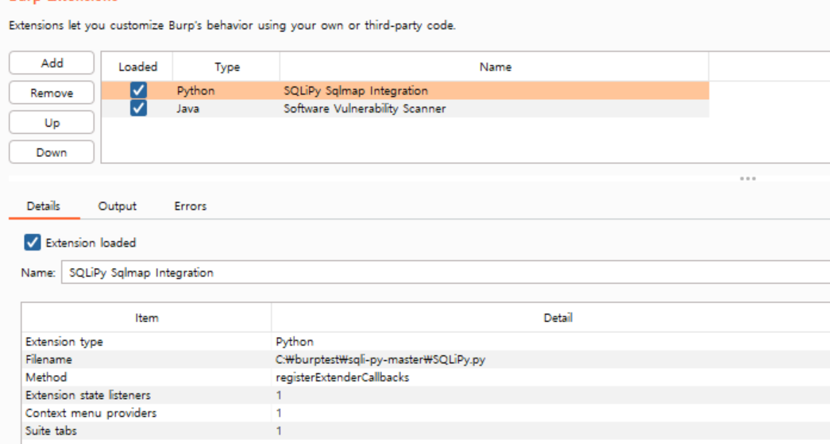Image resolution: width=830 pixels, height=444 pixels.
Task: Select the Context menu providers row
Action: (426, 413)
